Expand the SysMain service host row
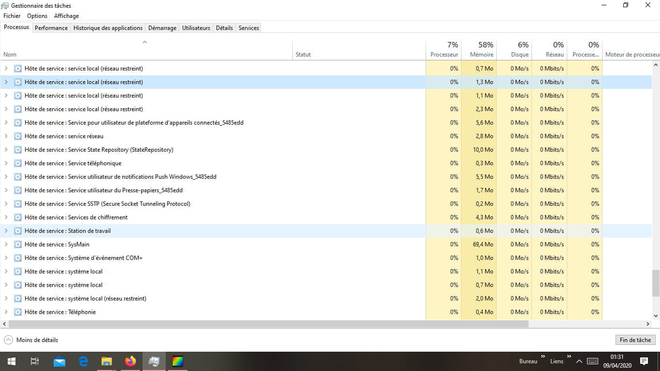The image size is (660, 371). pos(6,244)
